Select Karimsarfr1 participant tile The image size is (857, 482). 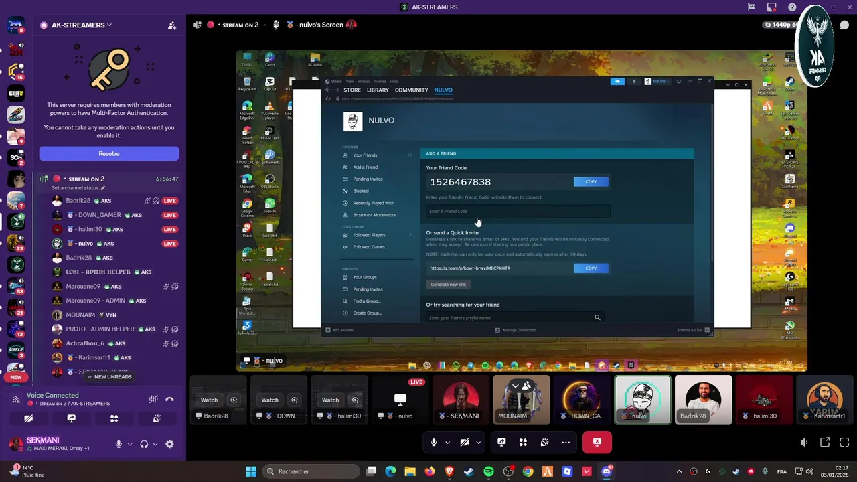coord(824,400)
